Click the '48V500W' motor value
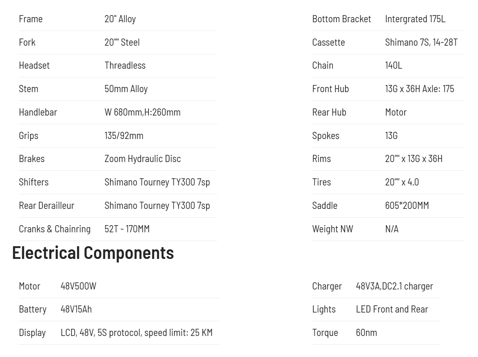 point(78,286)
